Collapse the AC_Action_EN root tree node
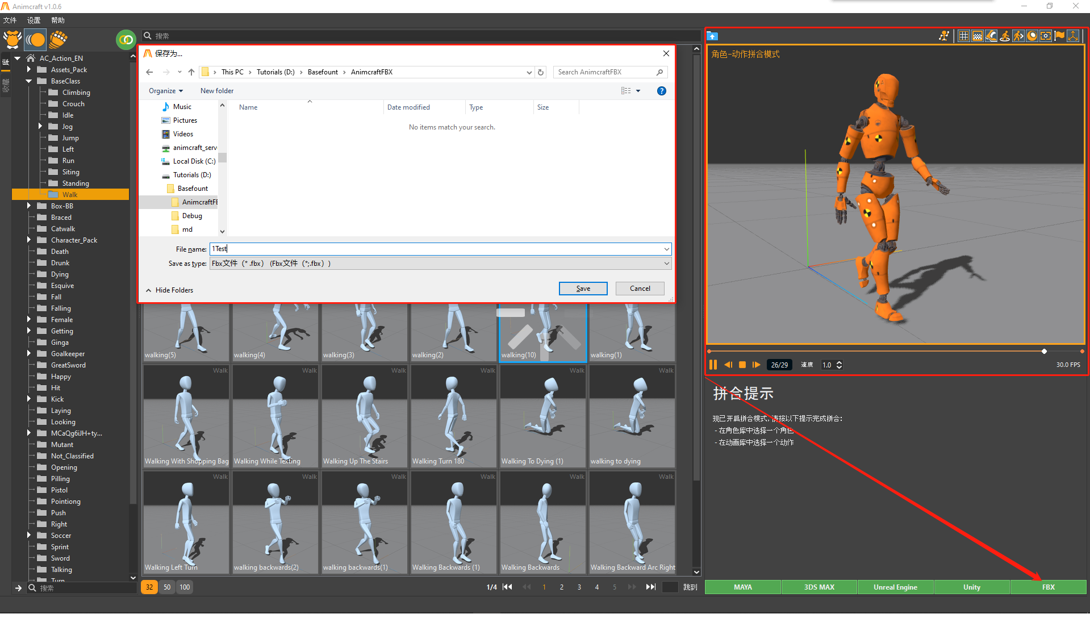Screen dimensions: 1090x618 click(18, 58)
